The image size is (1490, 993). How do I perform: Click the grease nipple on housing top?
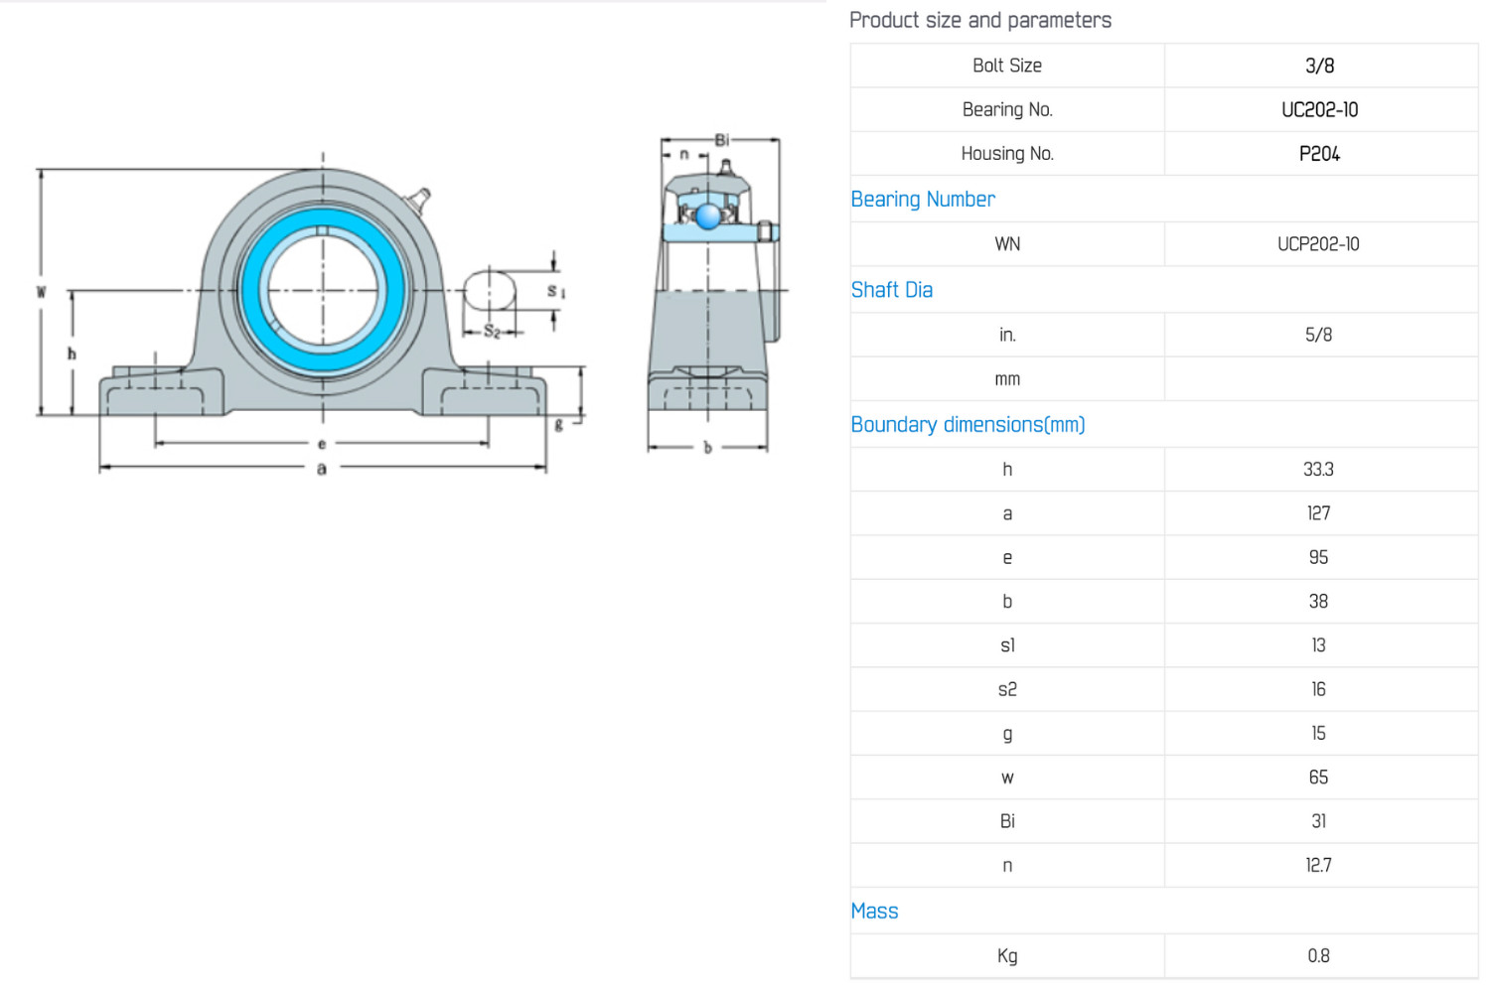(420, 199)
